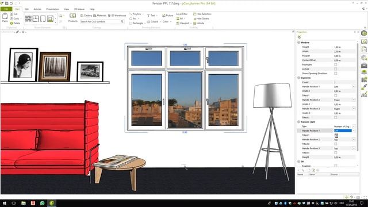Open the Help ribbon tab

[92, 9]
